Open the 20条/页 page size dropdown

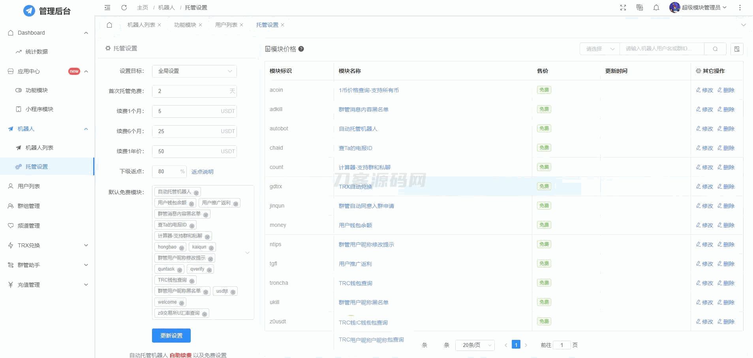point(475,345)
